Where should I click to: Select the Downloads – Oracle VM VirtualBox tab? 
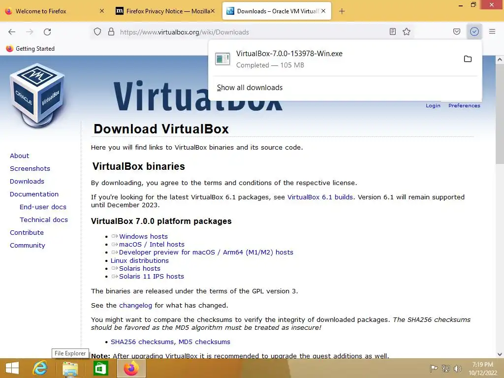pyautogui.click(x=277, y=11)
